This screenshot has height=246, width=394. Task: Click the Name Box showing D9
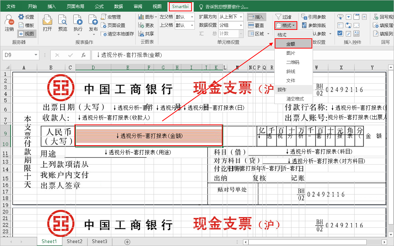click(x=20, y=55)
